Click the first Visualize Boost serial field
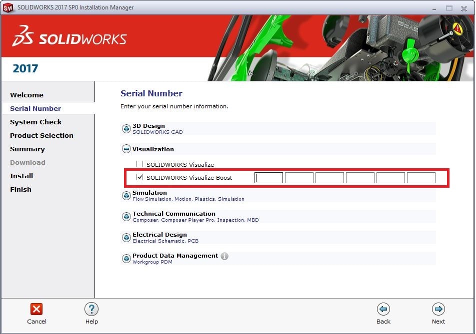The height and width of the screenshot is (334, 476). point(268,178)
